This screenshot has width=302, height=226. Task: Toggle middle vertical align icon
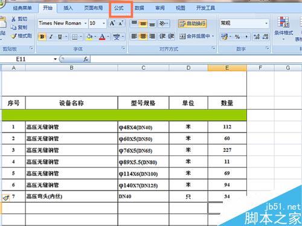click(x=143, y=24)
